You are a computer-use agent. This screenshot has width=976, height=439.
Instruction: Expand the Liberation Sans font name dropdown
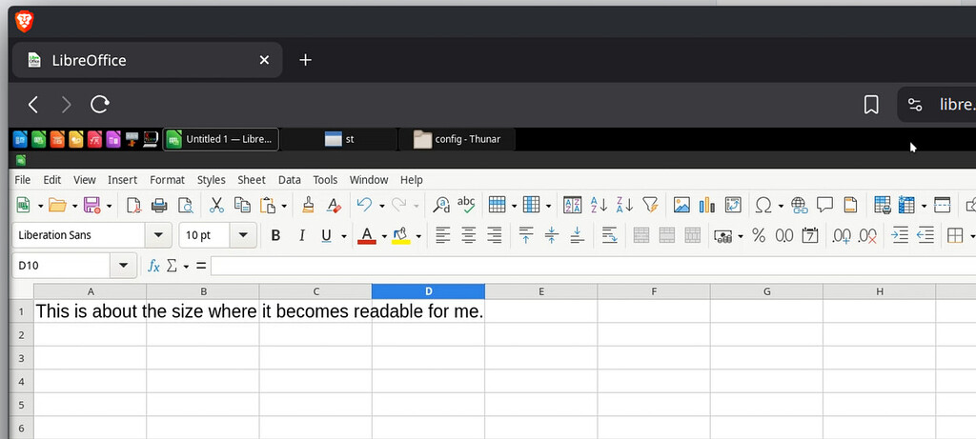(157, 235)
